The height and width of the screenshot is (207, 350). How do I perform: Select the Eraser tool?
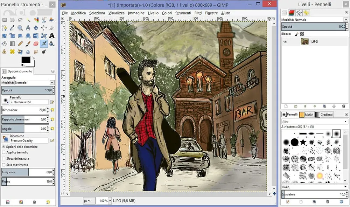point(35,43)
